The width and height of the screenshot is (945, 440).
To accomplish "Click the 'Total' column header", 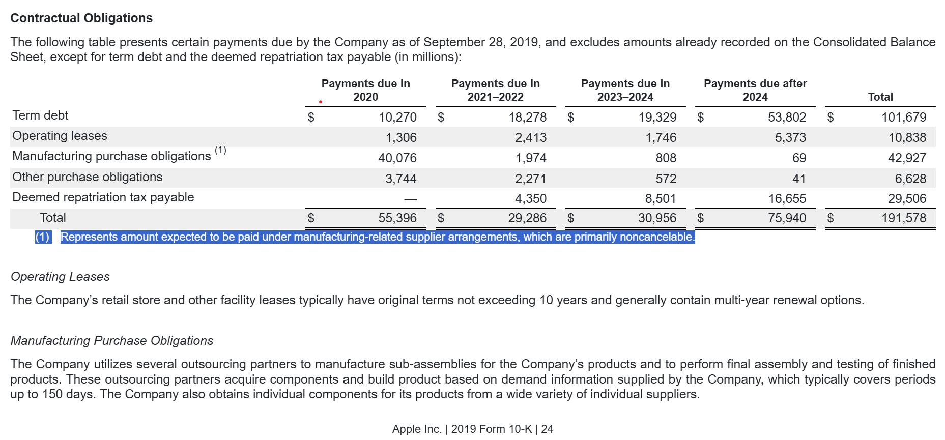I will [880, 97].
